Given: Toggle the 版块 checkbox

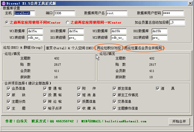Looking at the screenshot, I should 9,95.
